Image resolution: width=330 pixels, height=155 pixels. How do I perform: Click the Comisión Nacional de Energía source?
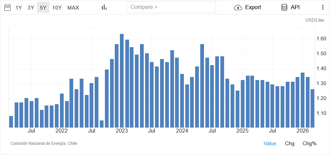point(44,143)
